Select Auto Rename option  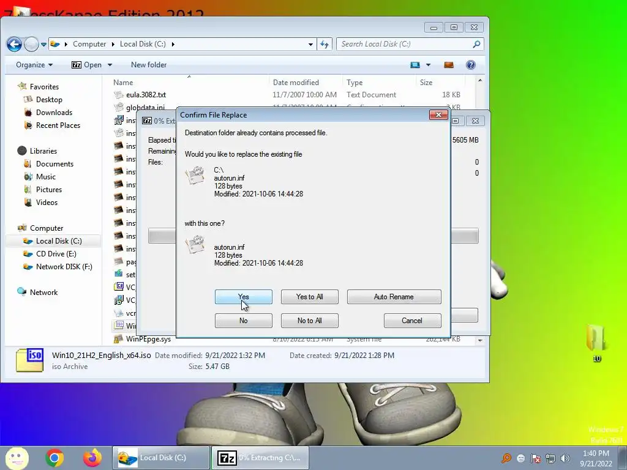pos(394,297)
